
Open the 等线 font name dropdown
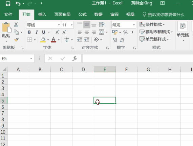[x=59, y=25]
